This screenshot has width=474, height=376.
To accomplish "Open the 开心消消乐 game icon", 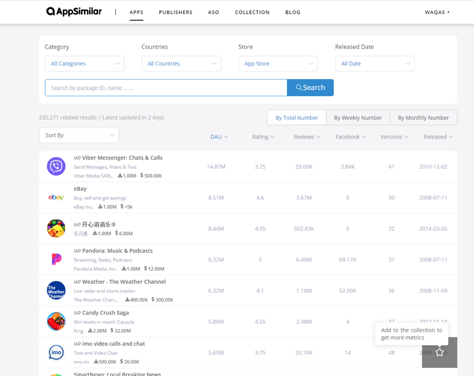I will point(56,229).
